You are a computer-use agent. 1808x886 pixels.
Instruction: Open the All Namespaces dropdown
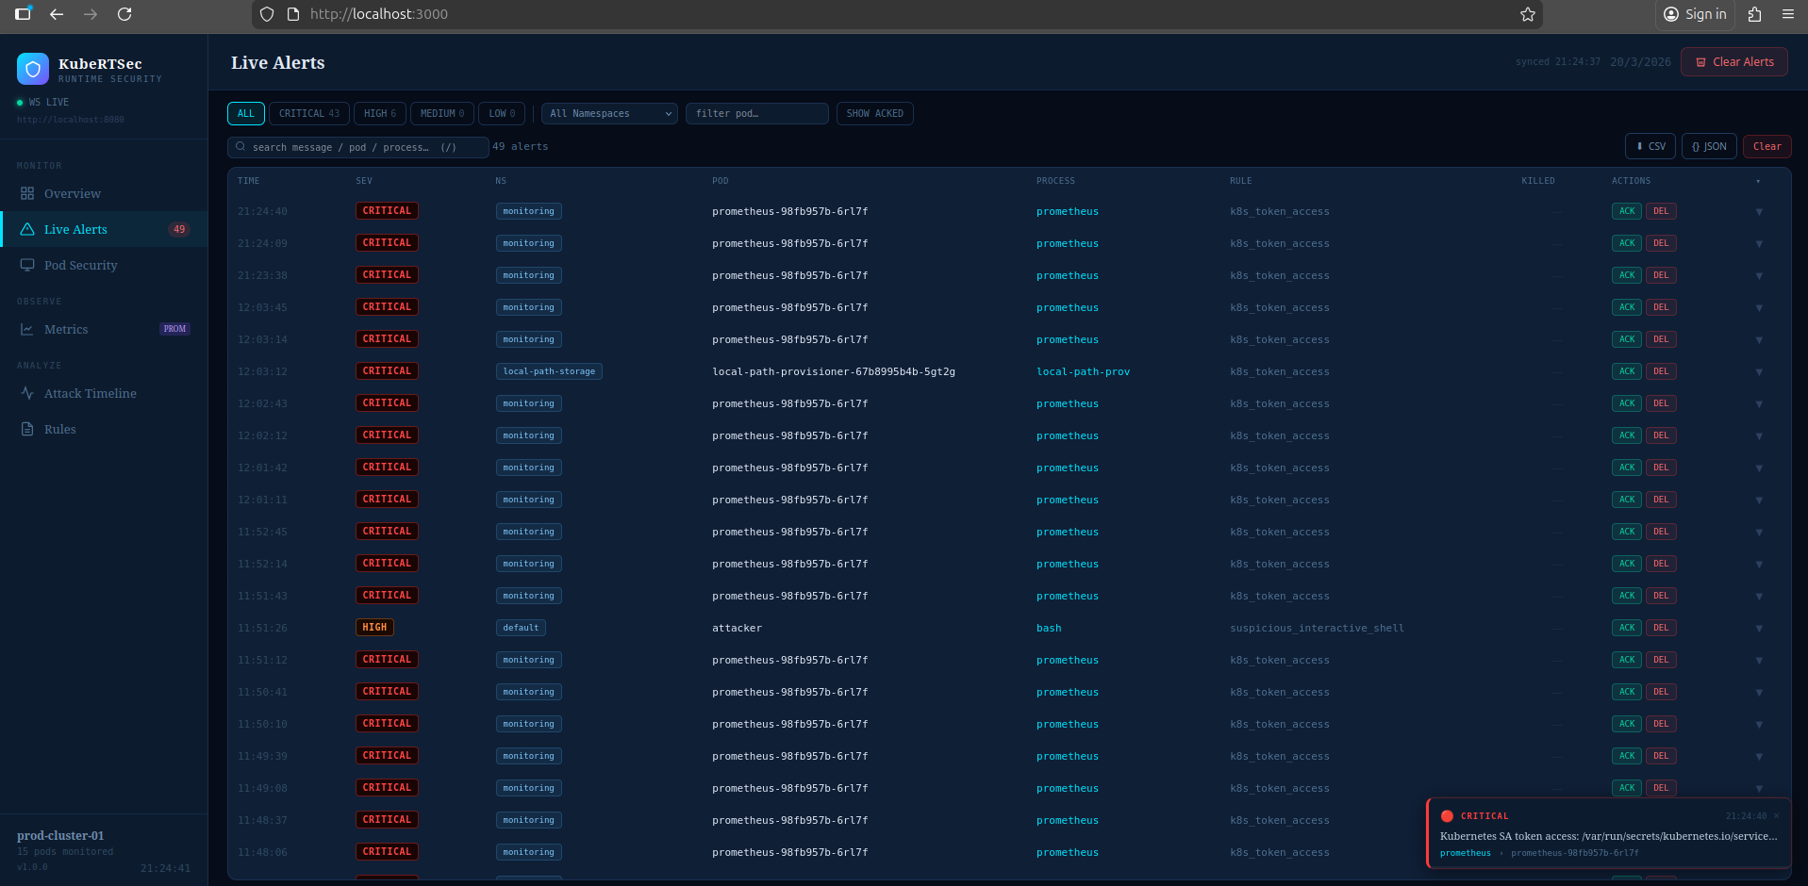point(608,113)
